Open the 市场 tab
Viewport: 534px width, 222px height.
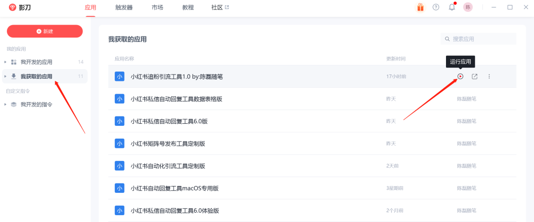tap(157, 7)
